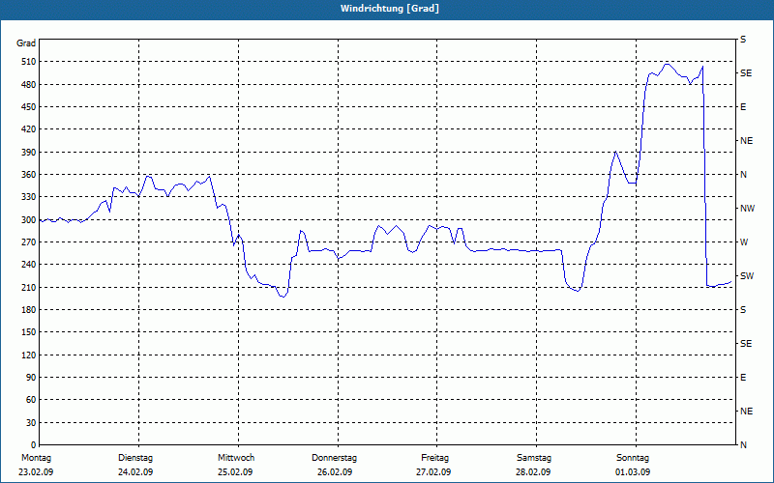Click the NW compass label
774x483 pixels.
click(x=747, y=209)
